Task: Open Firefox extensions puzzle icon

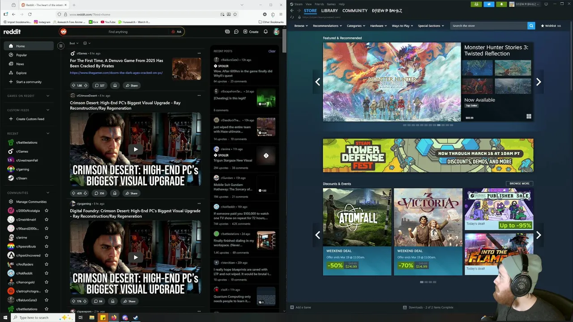Action: [x=273, y=14]
